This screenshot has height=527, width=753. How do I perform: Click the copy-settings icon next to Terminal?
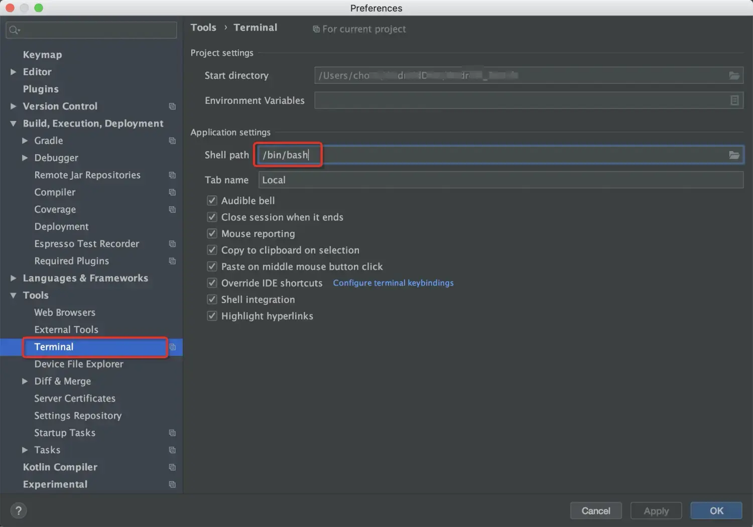point(172,347)
